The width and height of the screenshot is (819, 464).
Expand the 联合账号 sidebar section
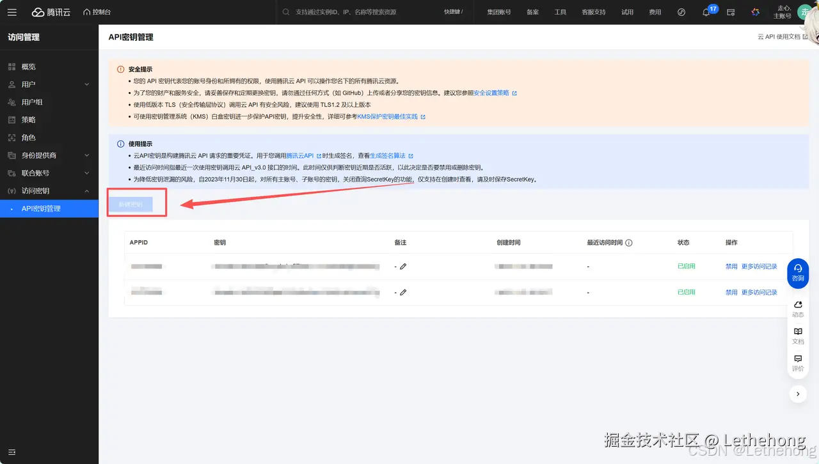[49, 173]
